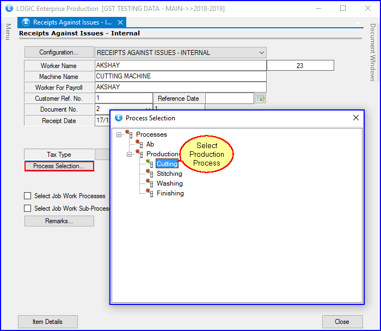Click the Finishing process node icon
Viewport: 381px width, 331px height.
(149, 192)
